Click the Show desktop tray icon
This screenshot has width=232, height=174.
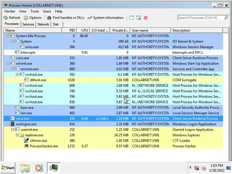coord(229,168)
